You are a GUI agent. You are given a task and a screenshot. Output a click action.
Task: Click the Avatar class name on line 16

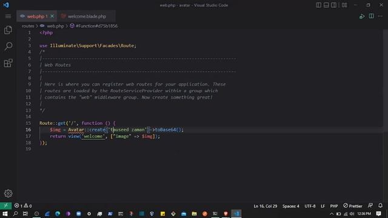point(76,130)
